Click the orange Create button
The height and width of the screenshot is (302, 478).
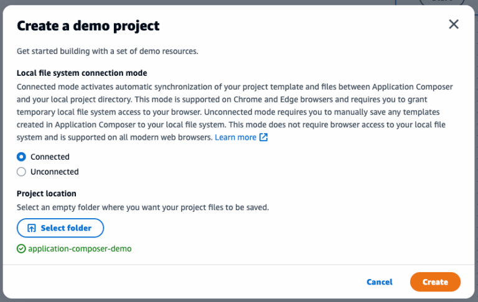tap(435, 281)
